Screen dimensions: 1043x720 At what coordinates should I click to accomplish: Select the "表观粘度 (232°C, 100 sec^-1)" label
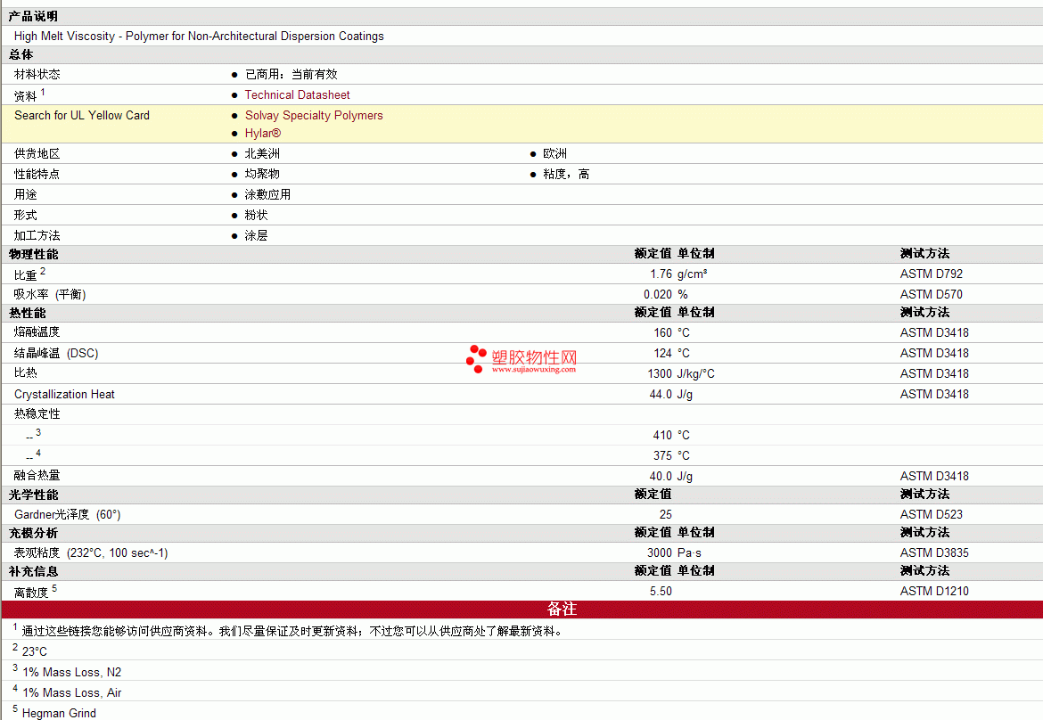pos(90,553)
